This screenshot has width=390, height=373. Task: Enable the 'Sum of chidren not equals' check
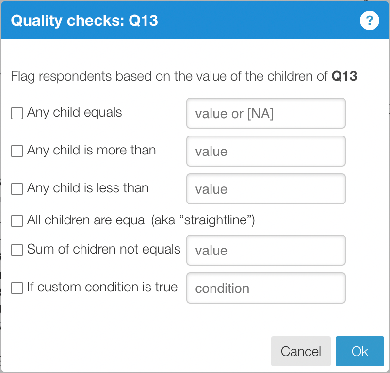[x=16, y=250]
